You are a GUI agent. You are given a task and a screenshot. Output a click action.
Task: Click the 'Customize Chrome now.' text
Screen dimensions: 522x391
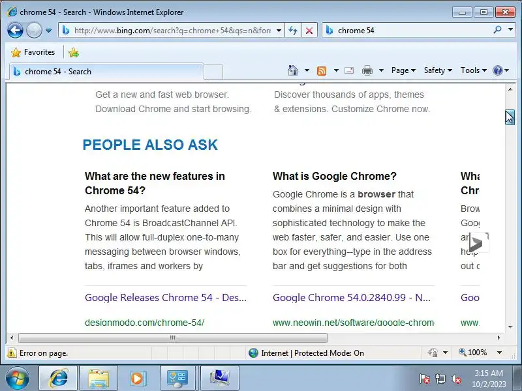381,109
